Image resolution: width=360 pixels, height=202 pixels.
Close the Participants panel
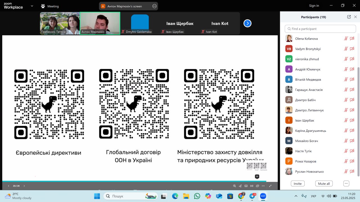click(x=355, y=17)
